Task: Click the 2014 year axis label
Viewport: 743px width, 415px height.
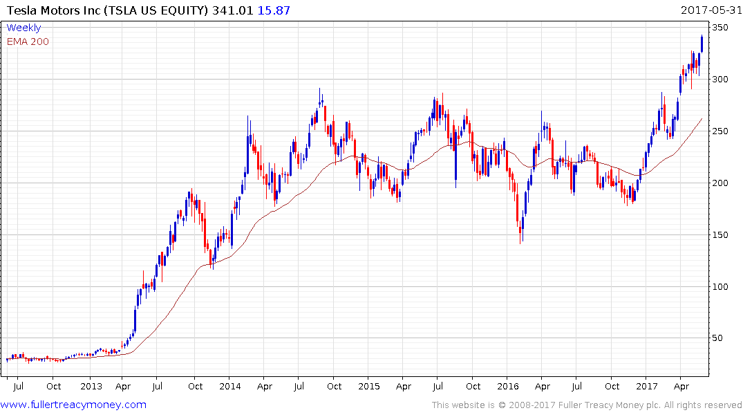Action: coord(230,387)
